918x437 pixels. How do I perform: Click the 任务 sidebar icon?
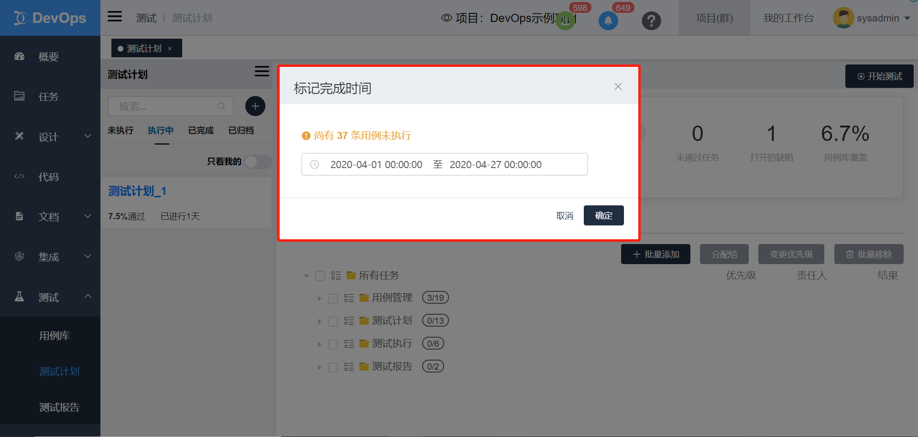[20, 96]
